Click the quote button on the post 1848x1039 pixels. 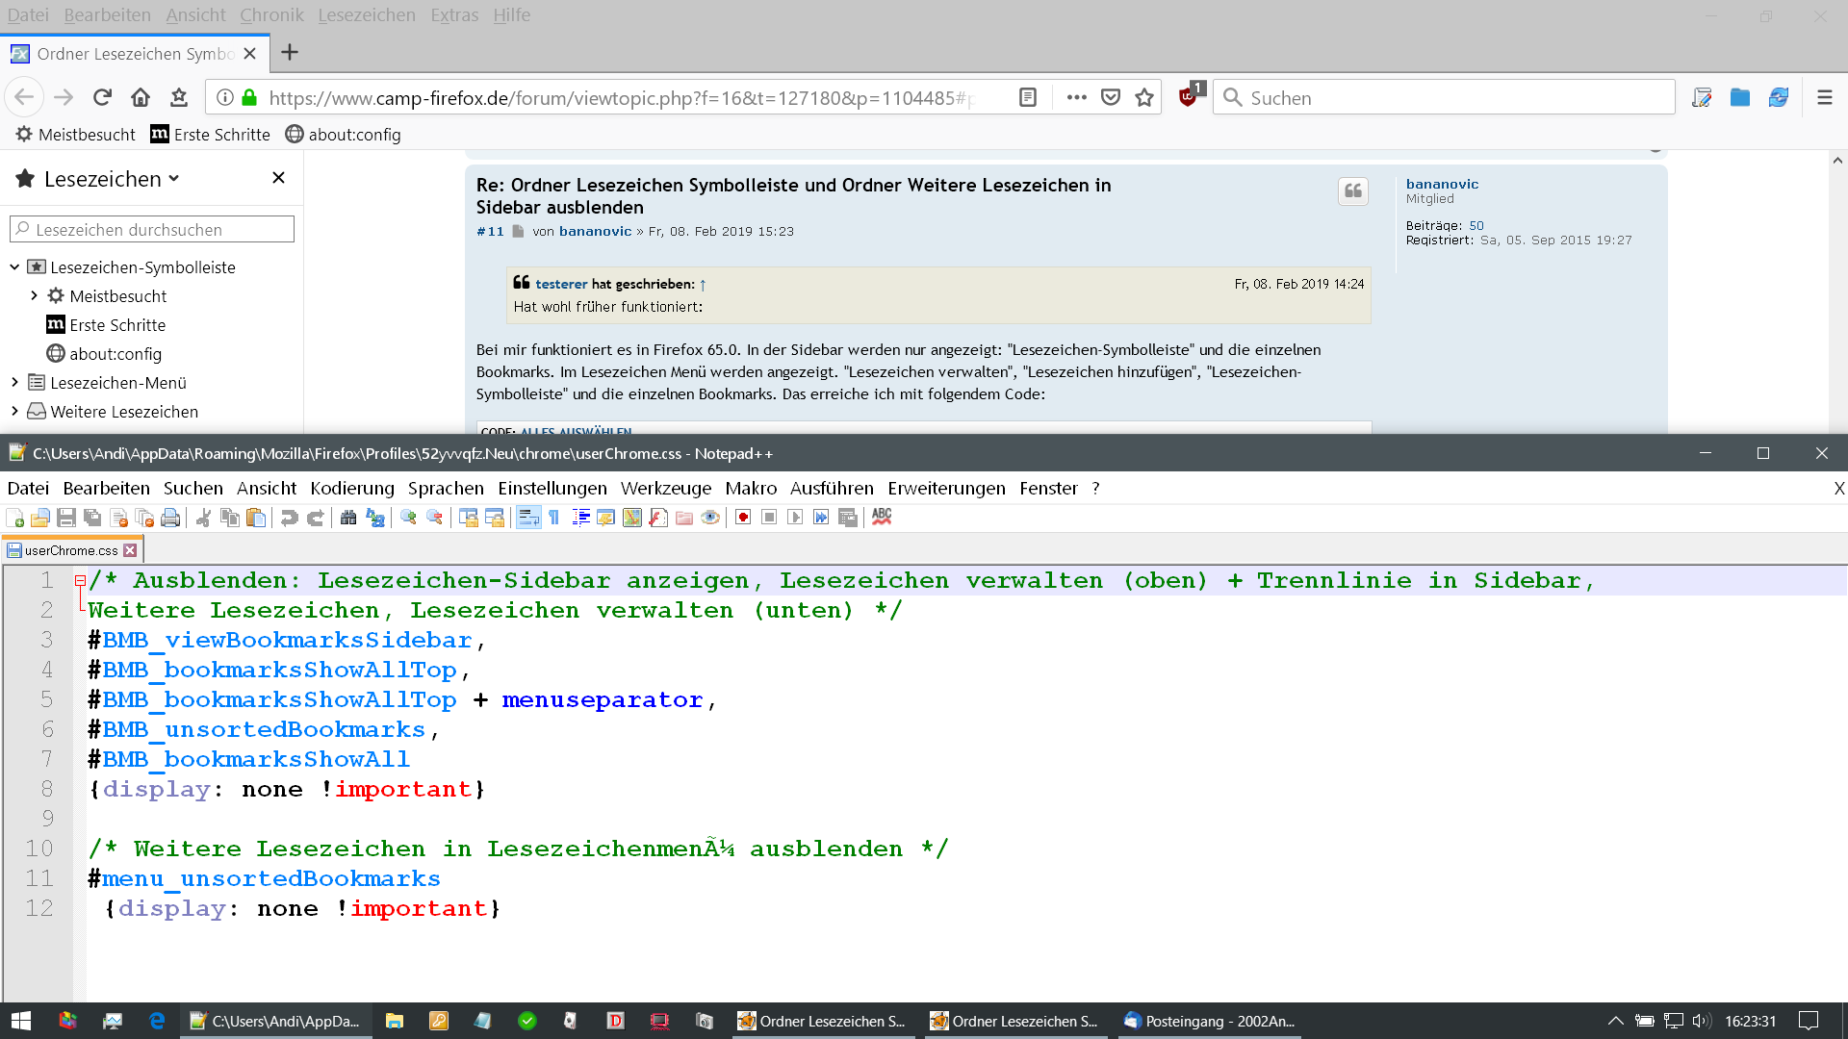(x=1352, y=191)
